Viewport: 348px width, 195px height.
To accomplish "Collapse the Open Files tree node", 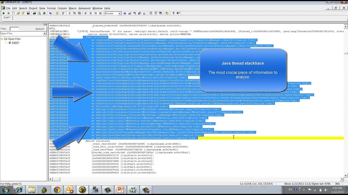I will [2, 39].
